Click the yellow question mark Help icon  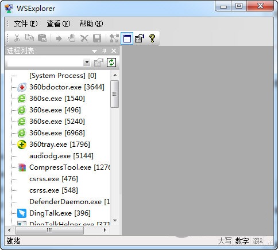(x=152, y=38)
